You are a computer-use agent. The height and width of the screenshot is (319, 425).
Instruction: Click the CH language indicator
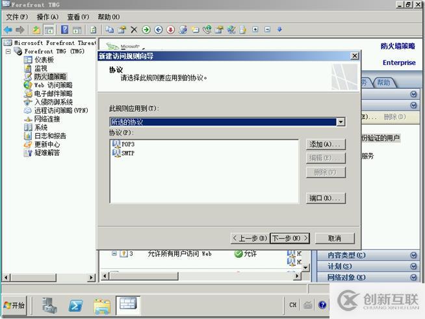[x=292, y=305]
